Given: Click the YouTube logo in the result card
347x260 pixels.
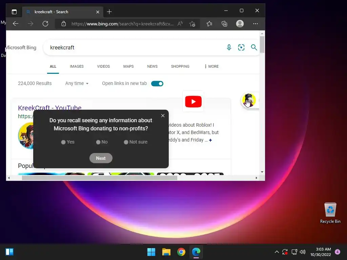Looking at the screenshot, I should pyautogui.click(x=193, y=102).
